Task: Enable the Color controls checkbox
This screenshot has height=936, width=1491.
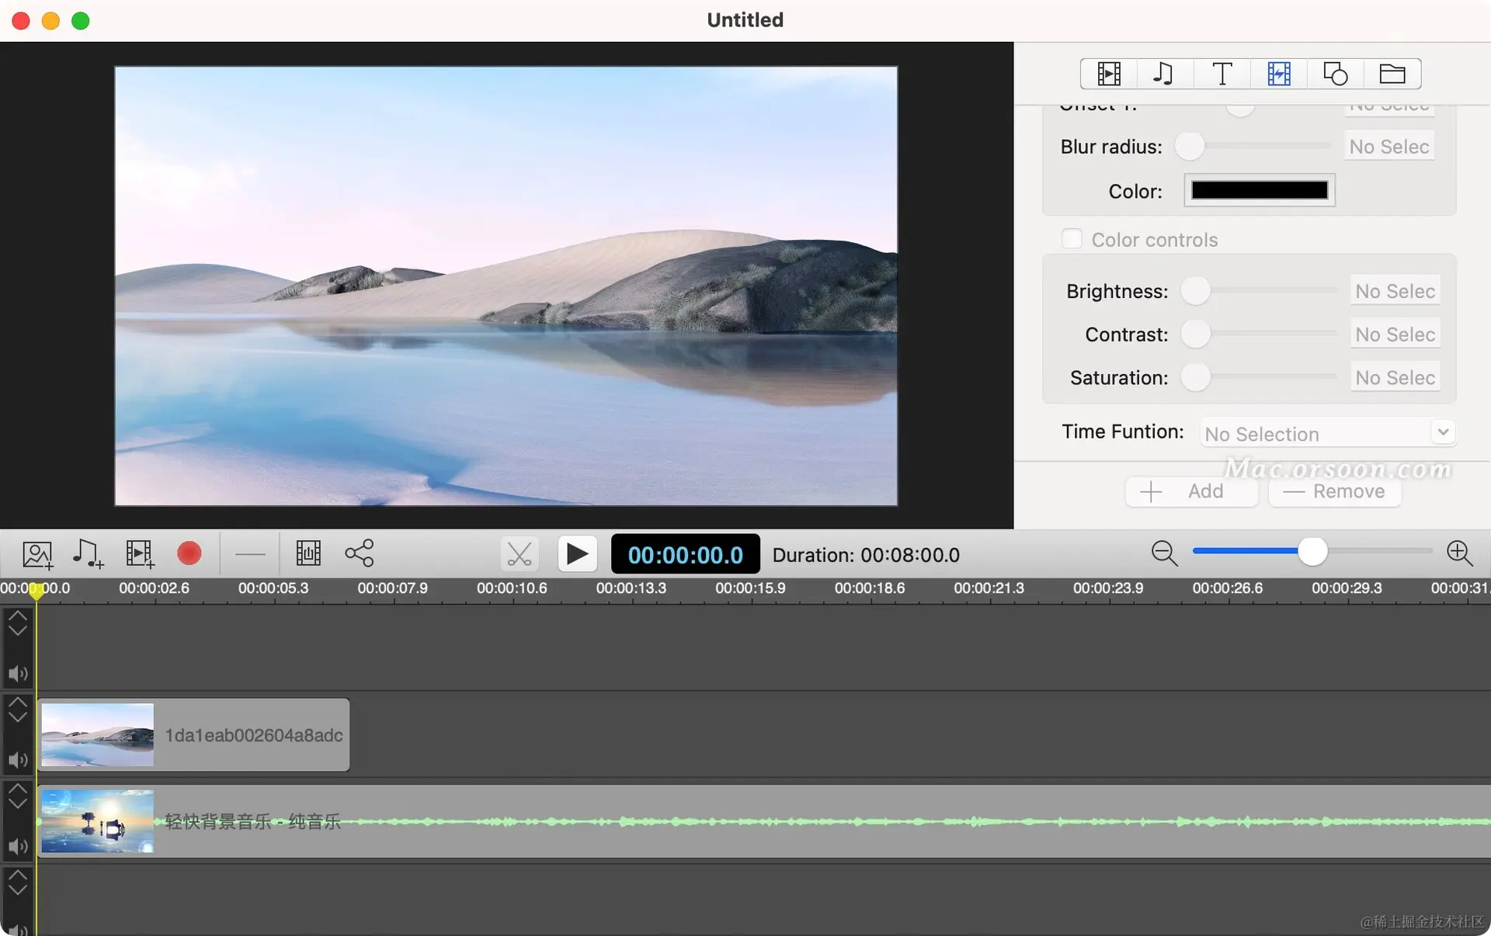Action: click(1072, 239)
